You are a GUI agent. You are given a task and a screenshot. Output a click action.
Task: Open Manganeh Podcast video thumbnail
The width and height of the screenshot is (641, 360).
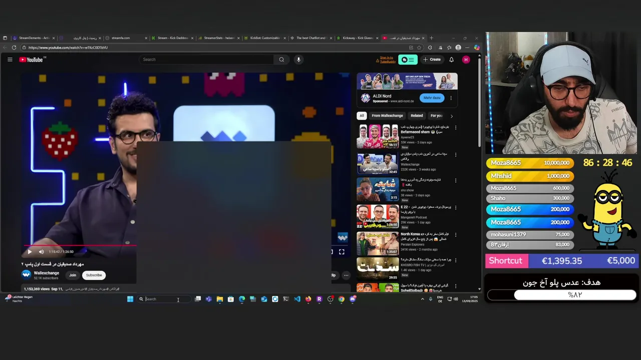pos(378,216)
